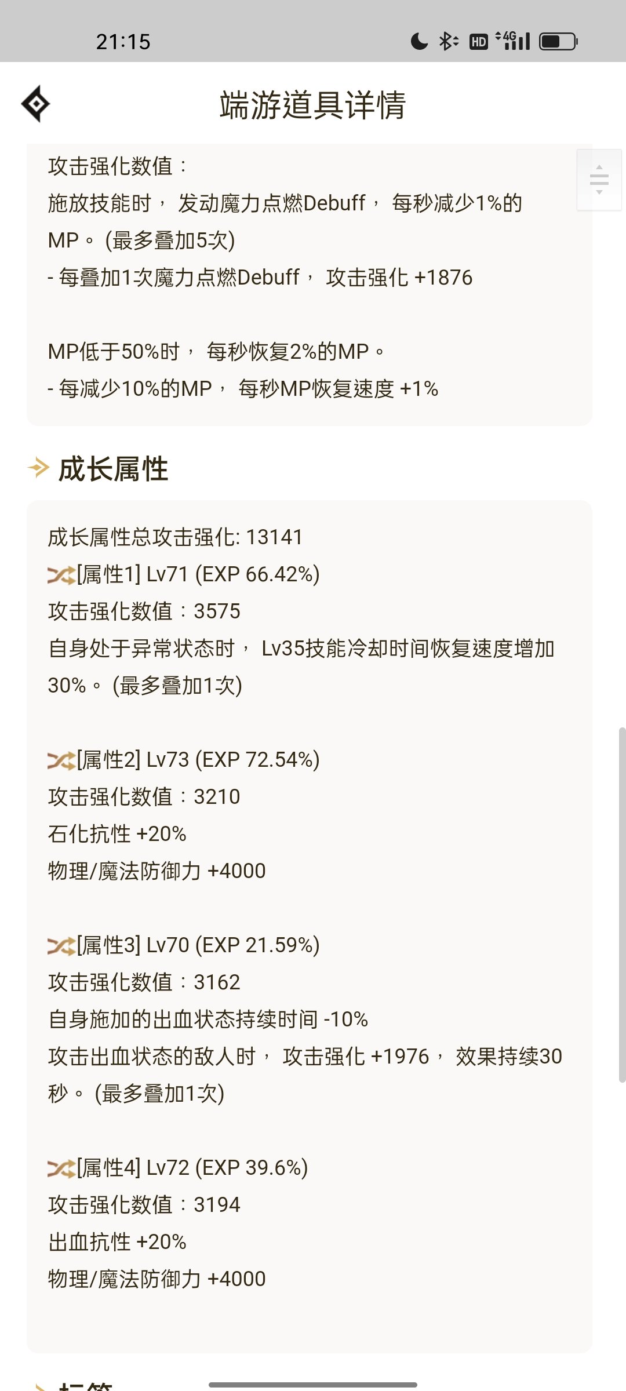Select the 成长属性 section heading
This screenshot has height=1391, width=626.
pos(113,469)
